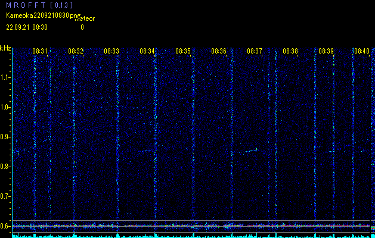Click the 1.1 kHz axis label
The width and height of the screenshot is (375, 238).
click(5, 77)
